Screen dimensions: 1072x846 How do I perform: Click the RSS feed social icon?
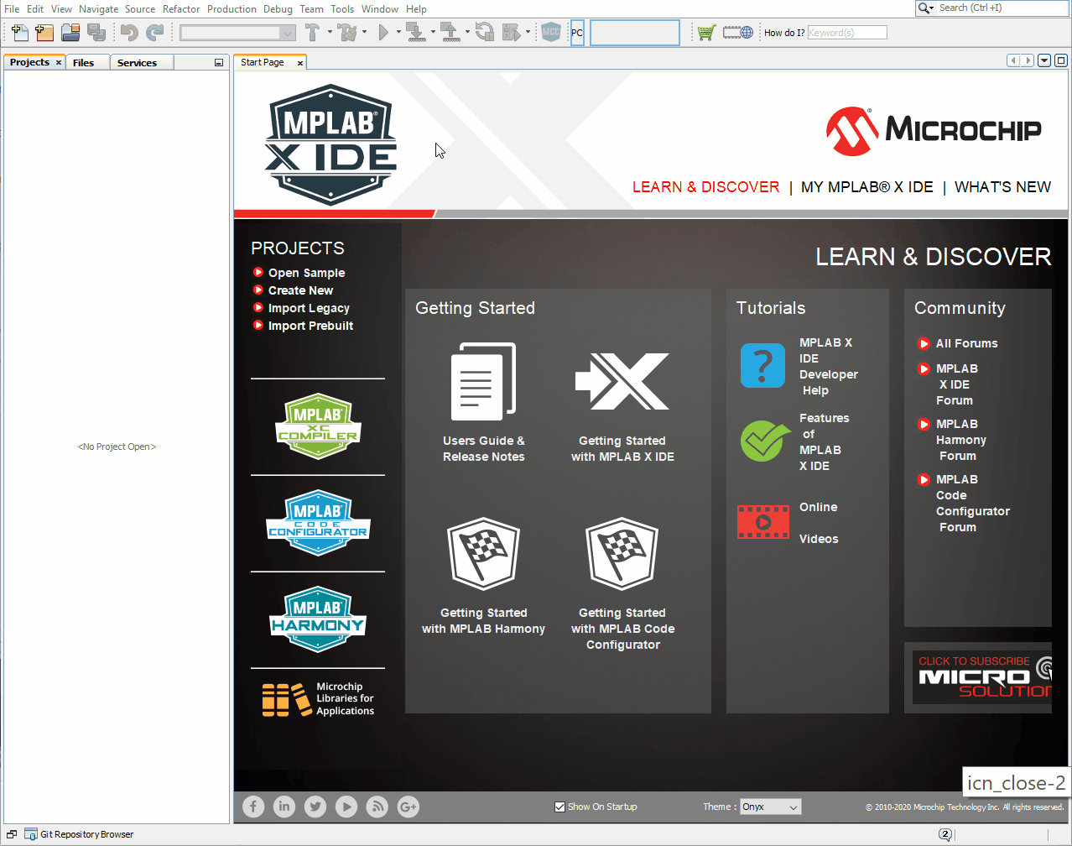coord(377,807)
